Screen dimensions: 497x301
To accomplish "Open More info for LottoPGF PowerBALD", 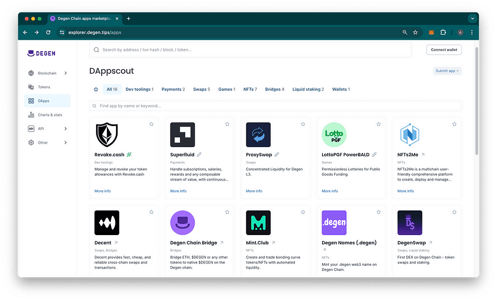I will coord(330,191).
